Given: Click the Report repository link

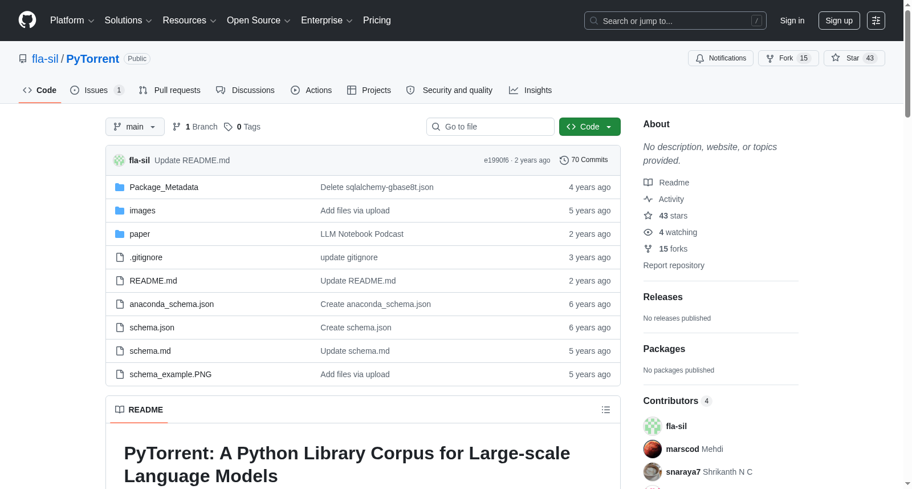Looking at the screenshot, I should tap(674, 265).
